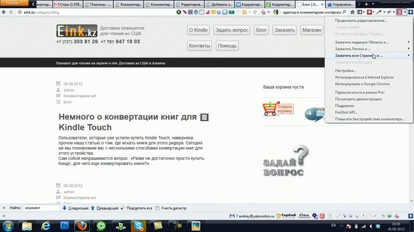Go back with the browser back arrow

[4, 12]
